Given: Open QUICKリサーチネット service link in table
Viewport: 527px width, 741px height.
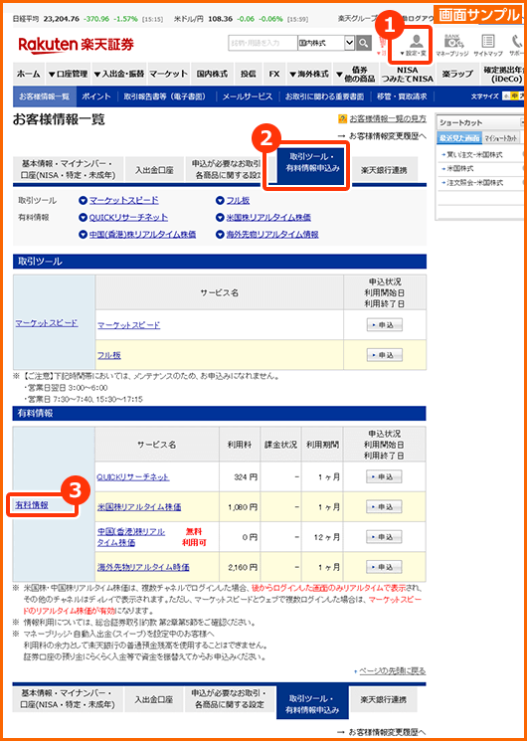Looking at the screenshot, I should (x=133, y=476).
